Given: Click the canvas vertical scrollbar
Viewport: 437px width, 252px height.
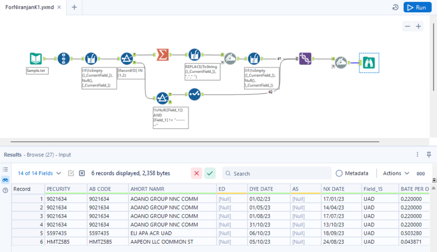Looking at the screenshot, I should point(434,57).
